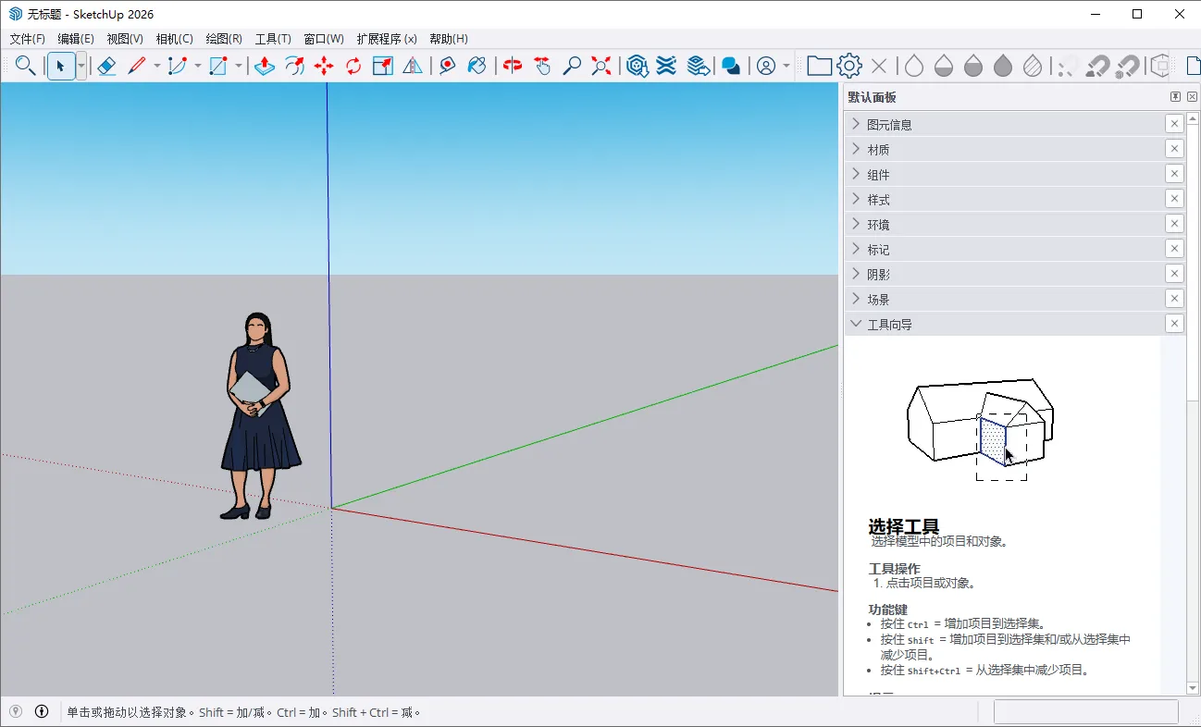Activate the Push/Pull tool
The height and width of the screenshot is (727, 1201).
265,66
